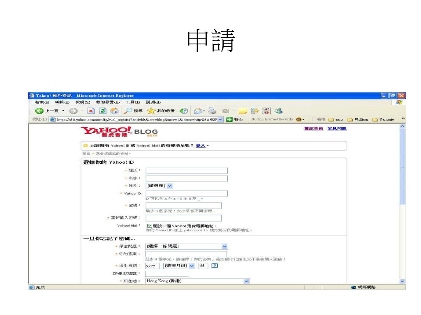Viewport: 421px width, 315px height.
Task: Click the Norton Internet Security label
Action: click(x=272, y=119)
